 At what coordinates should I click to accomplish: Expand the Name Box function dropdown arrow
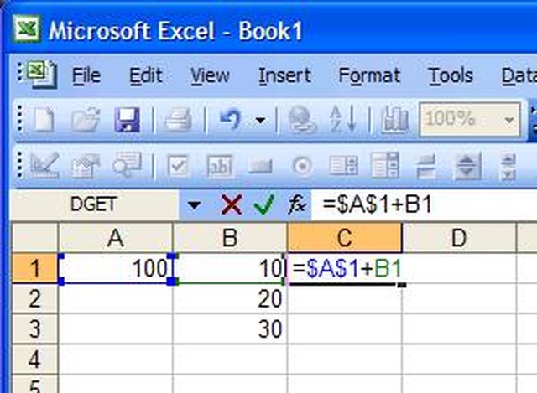(194, 205)
